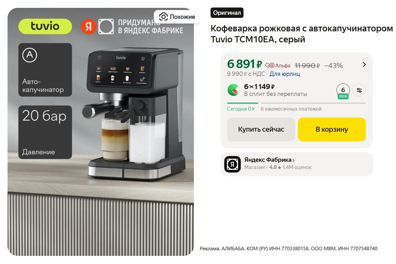The image size is (396, 264).
Task: Click the 20 бар Давление tile
Action: click(x=45, y=132)
